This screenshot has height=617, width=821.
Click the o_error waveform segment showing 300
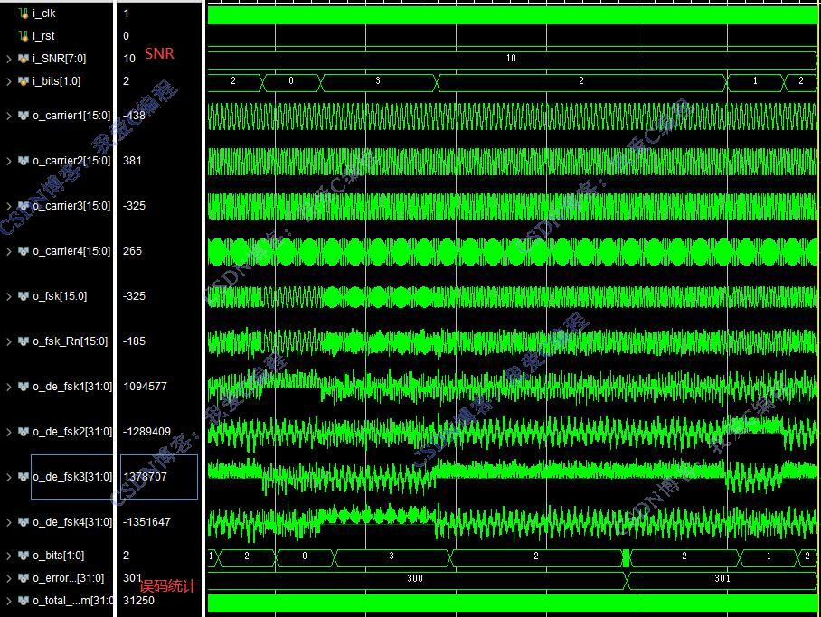tap(416, 579)
